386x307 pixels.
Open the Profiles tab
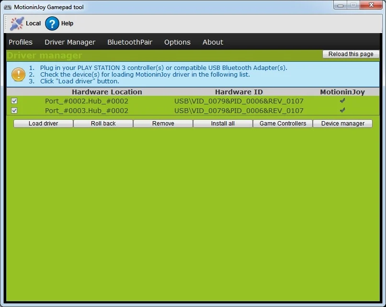point(21,42)
